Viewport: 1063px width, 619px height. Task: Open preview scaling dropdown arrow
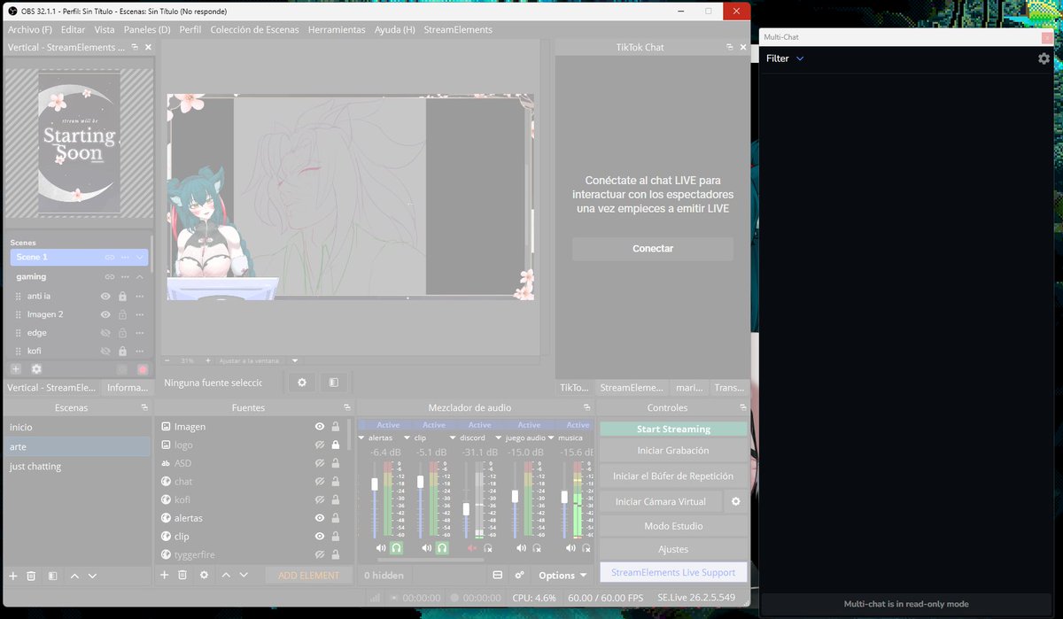(x=295, y=360)
